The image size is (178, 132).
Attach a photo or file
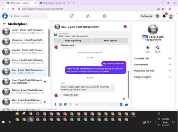tap(61, 105)
